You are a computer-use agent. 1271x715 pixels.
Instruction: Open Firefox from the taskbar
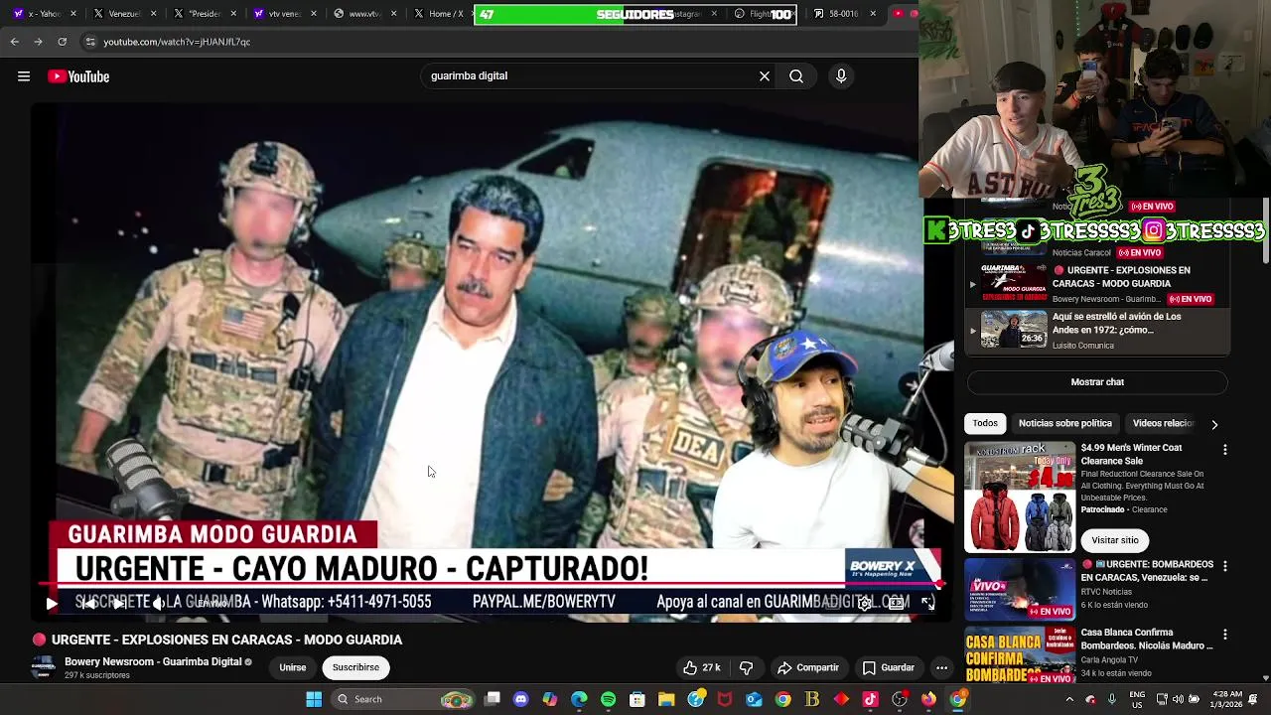928,699
